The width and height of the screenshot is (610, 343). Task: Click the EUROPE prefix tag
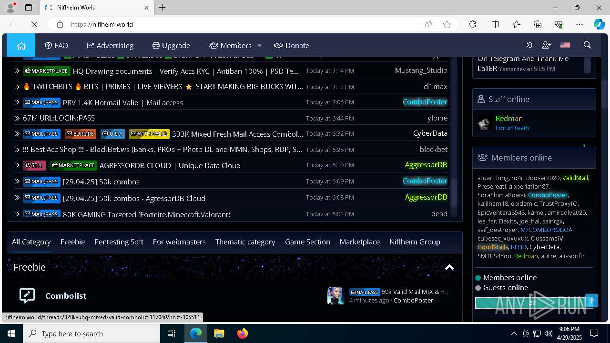pyautogui.click(x=81, y=134)
